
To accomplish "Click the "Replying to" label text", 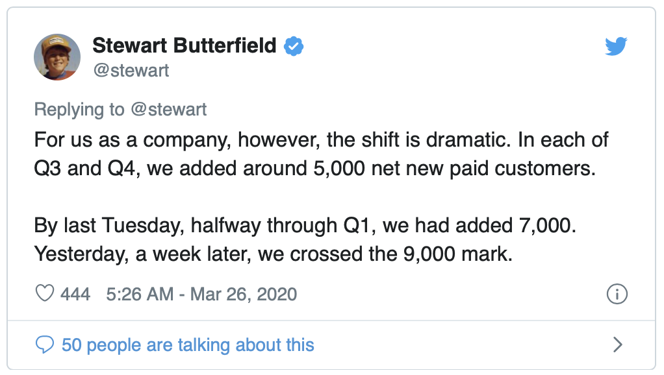I will tap(79, 109).
